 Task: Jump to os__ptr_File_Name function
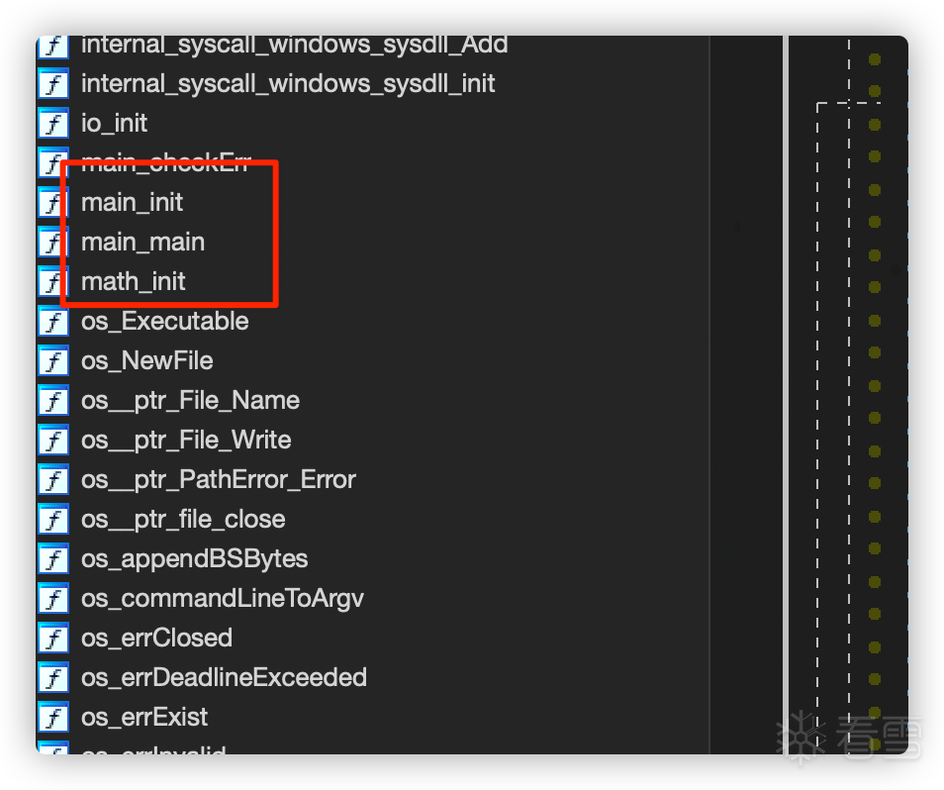click(x=190, y=401)
